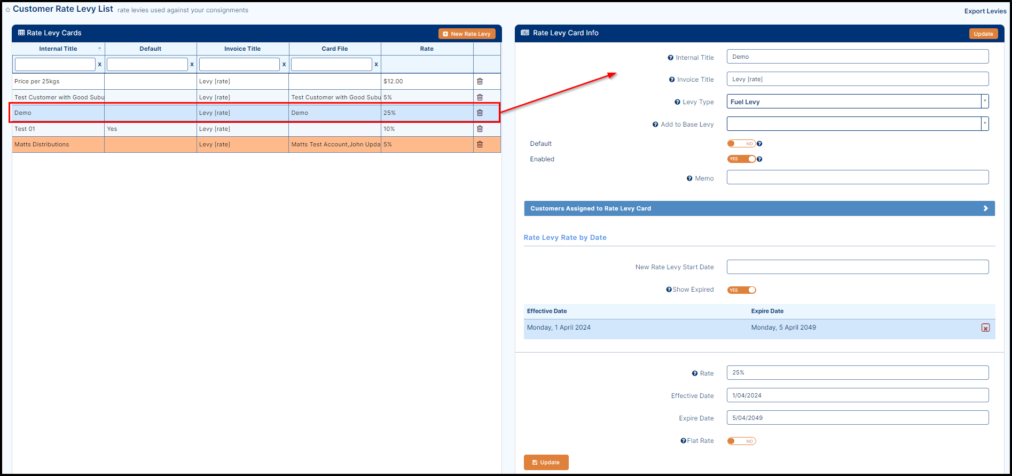Disable the Enabled switch
Viewport: 1012px width, 476px height.
coord(741,159)
